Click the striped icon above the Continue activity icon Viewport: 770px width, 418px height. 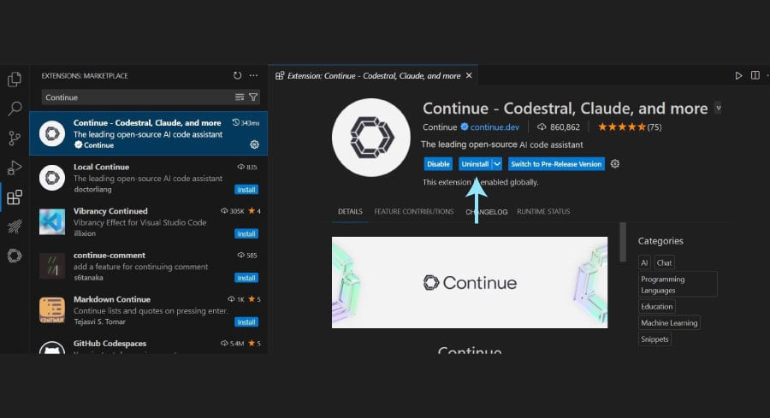pos(15,227)
